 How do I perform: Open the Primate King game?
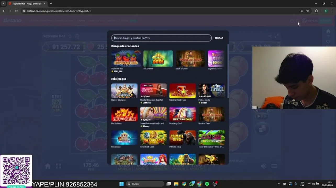point(182,138)
